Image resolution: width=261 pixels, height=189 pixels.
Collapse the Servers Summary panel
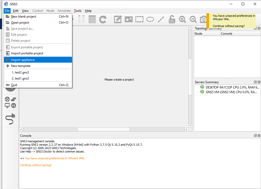coord(255,82)
